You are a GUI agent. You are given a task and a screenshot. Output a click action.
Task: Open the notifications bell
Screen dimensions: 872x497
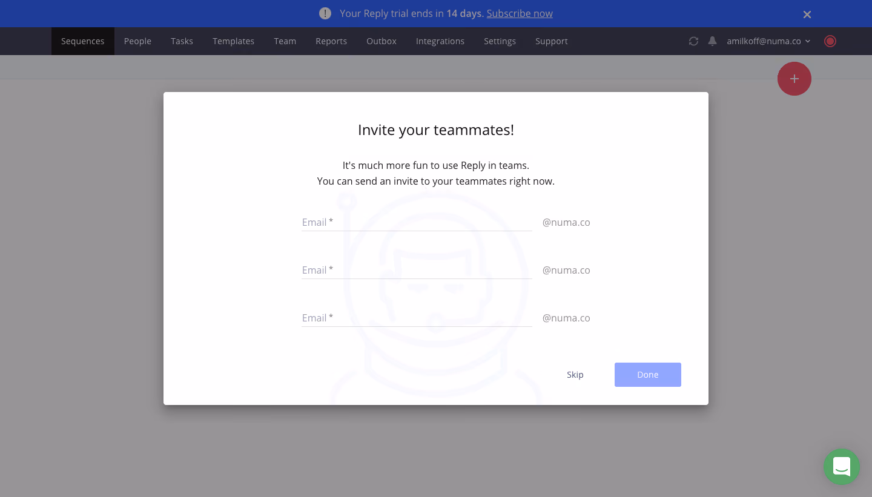pos(713,41)
